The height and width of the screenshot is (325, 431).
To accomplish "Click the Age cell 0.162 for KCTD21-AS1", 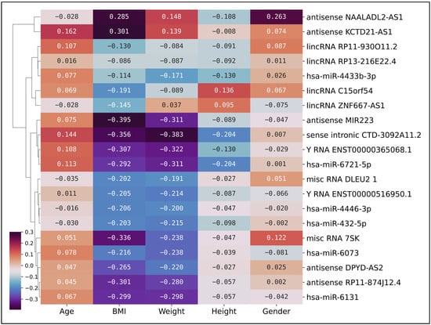I will tap(67, 31).
